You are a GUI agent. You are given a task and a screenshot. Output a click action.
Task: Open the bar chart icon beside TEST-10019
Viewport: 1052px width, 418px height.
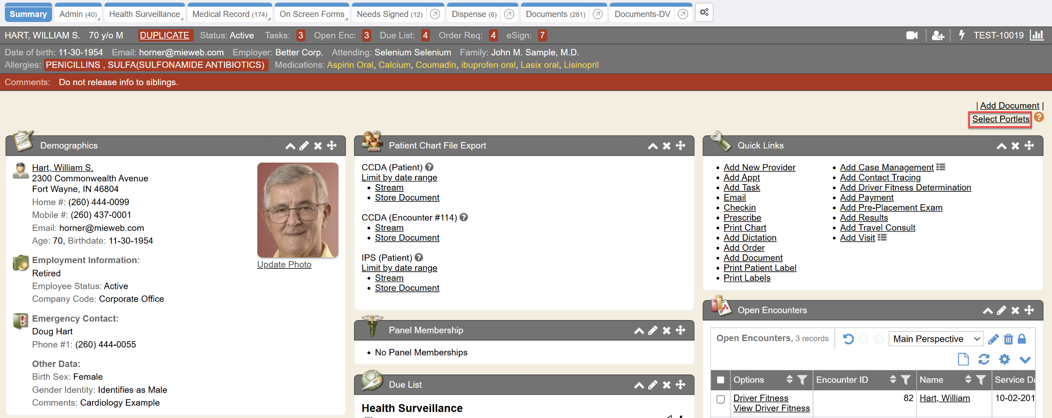click(1037, 35)
